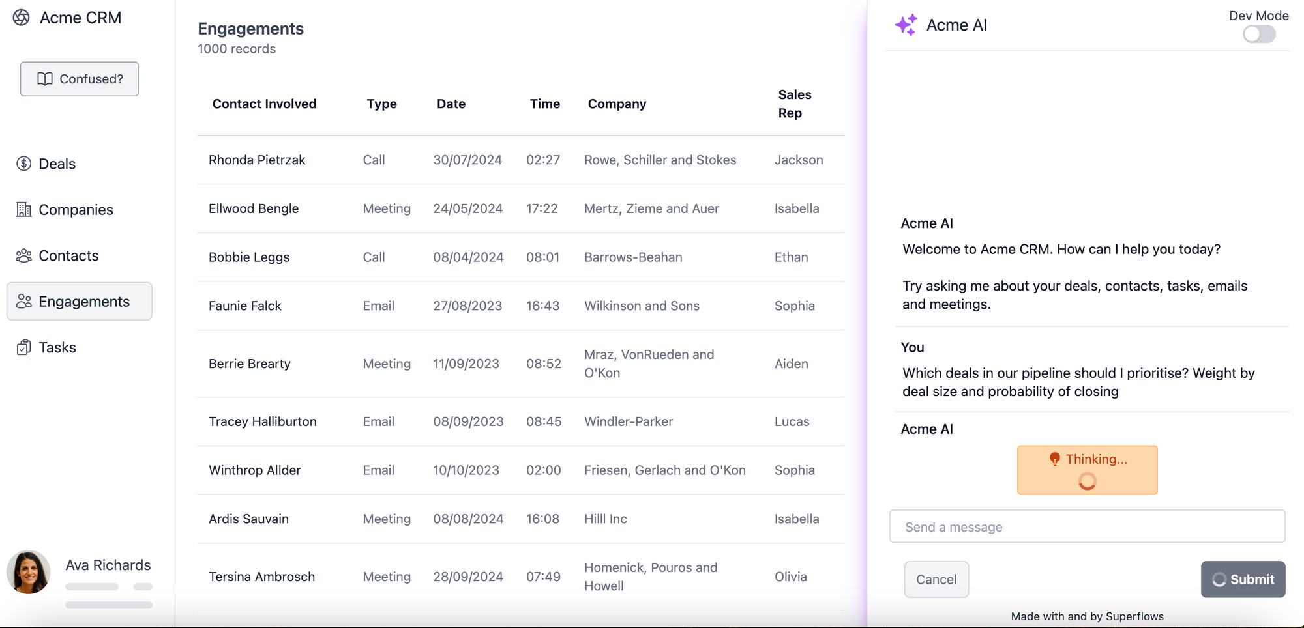Screen dimensions: 1304x628
Task: Focus the Send a message field
Action: pos(1087,526)
